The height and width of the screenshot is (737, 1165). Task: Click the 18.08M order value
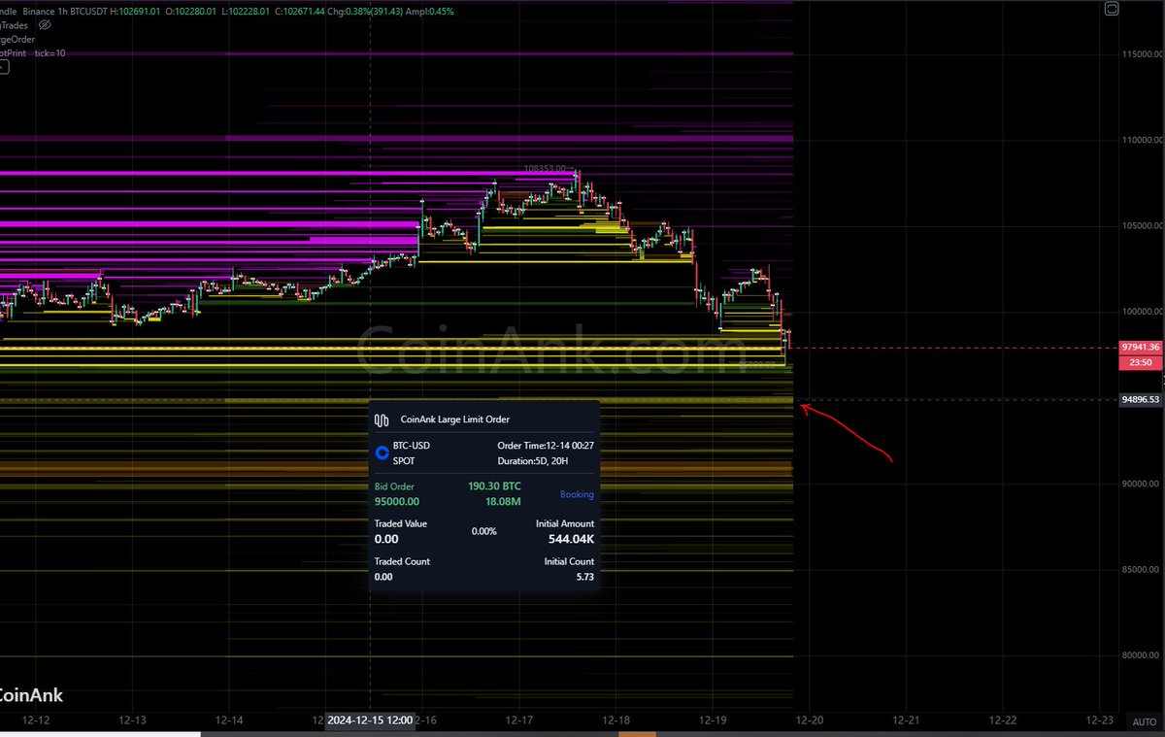503,502
